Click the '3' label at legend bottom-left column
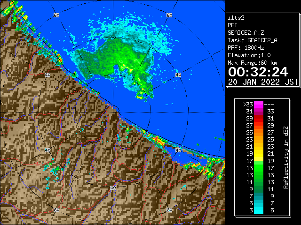Image resolution: width=301 pixels, height=225 pixels. click(251, 210)
